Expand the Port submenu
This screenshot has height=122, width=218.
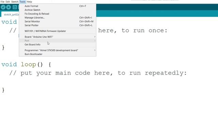58,41
